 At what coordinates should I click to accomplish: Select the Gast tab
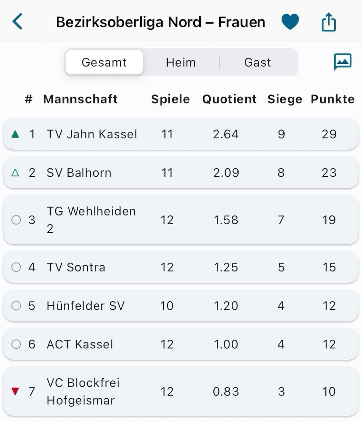[x=257, y=62]
